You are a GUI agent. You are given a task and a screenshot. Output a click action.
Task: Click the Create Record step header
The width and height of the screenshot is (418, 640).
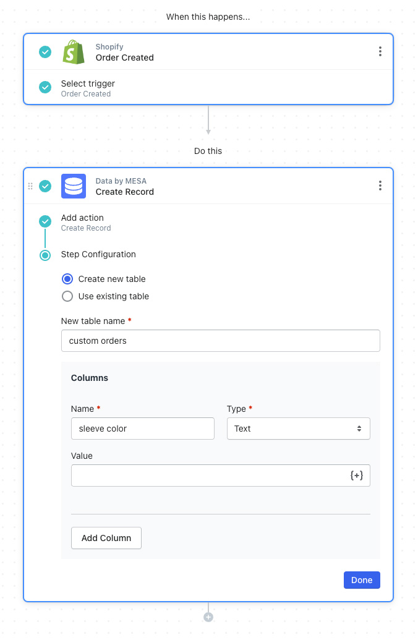208,186
